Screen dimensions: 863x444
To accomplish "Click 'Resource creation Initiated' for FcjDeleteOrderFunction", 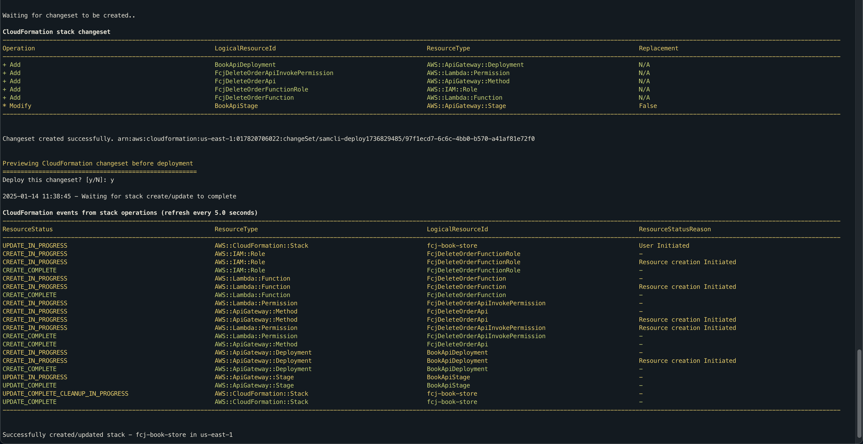I will pyautogui.click(x=688, y=287).
